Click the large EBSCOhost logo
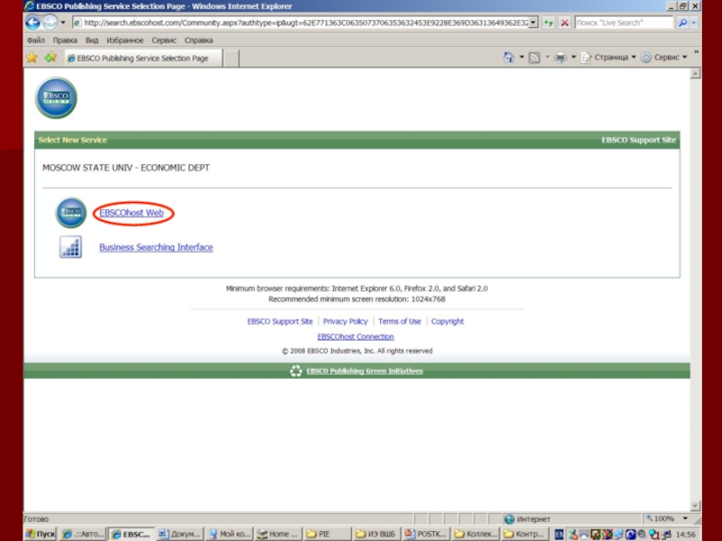Image resolution: width=722 pixels, height=541 pixels. (x=56, y=97)
